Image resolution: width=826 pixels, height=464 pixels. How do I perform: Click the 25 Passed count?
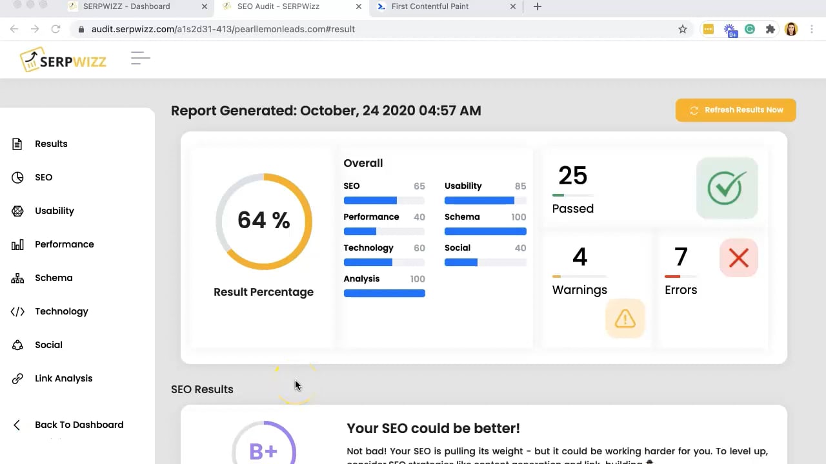(x=572, y=175)
